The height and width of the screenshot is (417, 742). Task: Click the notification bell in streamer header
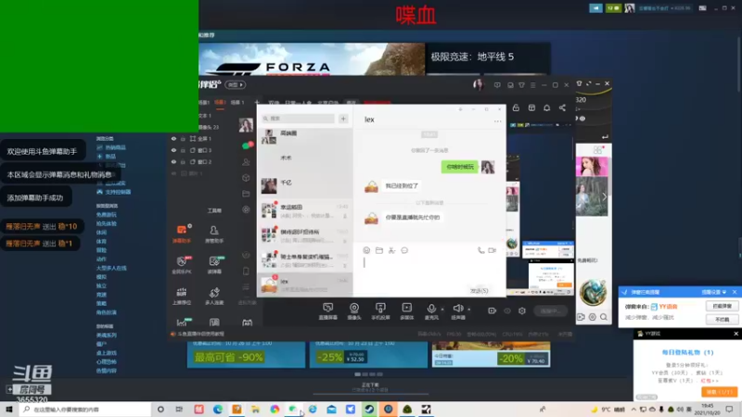[546, 107]
